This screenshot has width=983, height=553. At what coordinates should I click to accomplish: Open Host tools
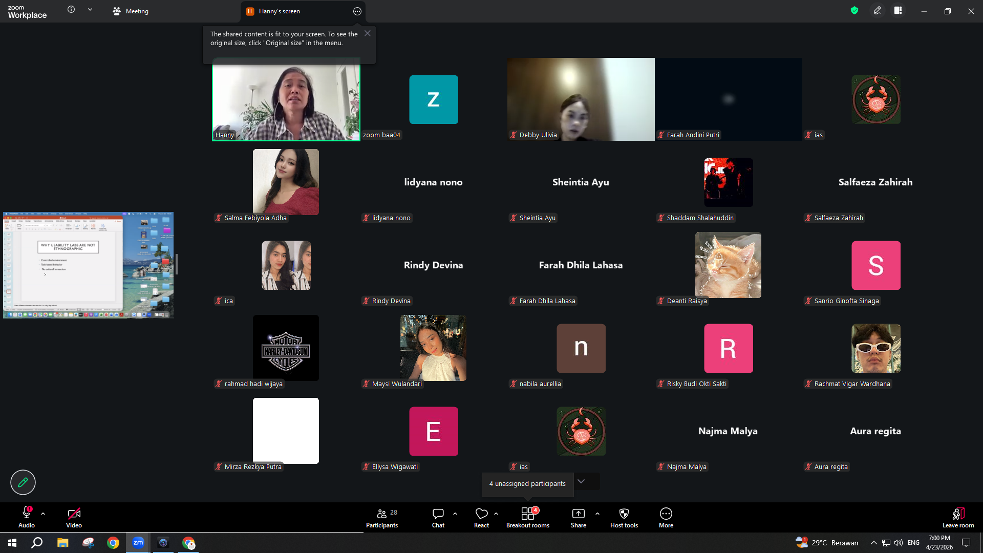click(624, 517)
